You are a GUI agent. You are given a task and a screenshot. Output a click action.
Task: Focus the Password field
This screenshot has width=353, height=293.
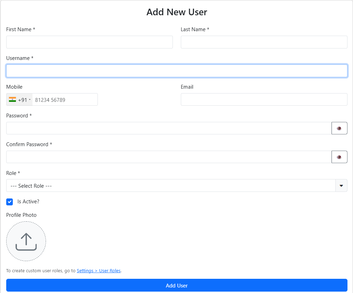[166, 128]
